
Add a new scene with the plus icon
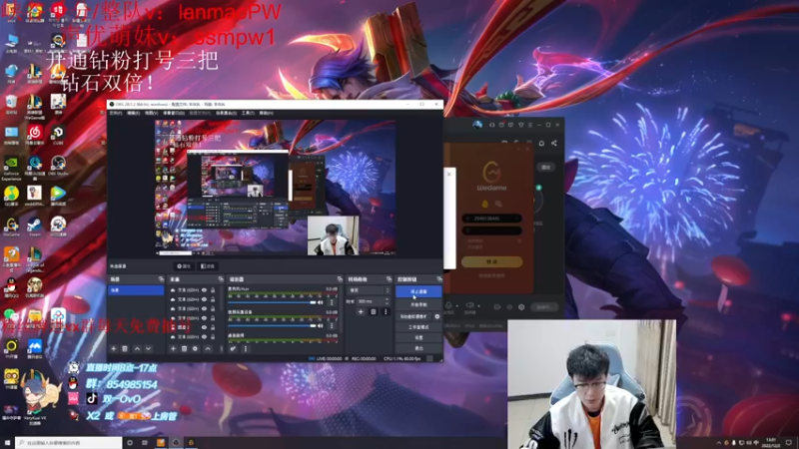pyautogui.click(x=113, y=348)
